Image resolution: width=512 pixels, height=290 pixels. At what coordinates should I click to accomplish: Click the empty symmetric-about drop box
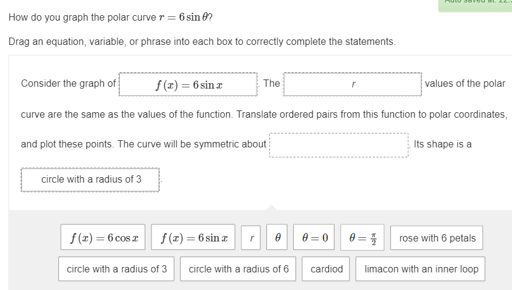coord(339,145)
